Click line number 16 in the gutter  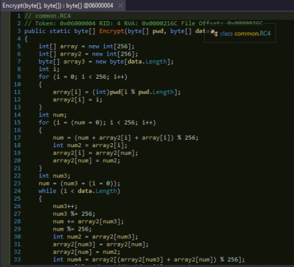(17, 130)
